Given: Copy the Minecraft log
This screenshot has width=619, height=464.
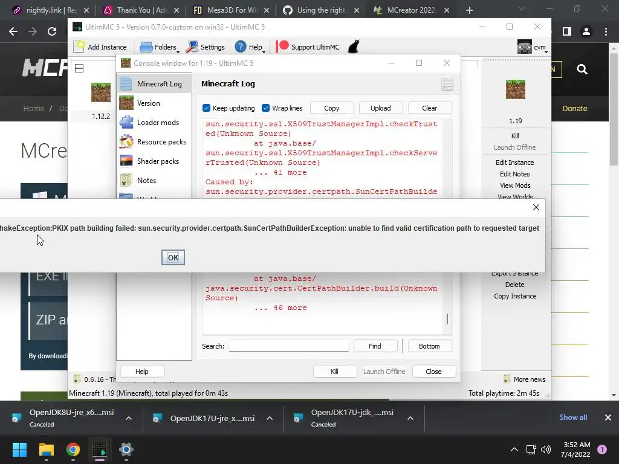Looking at the screenshot, I should (332, 108).
